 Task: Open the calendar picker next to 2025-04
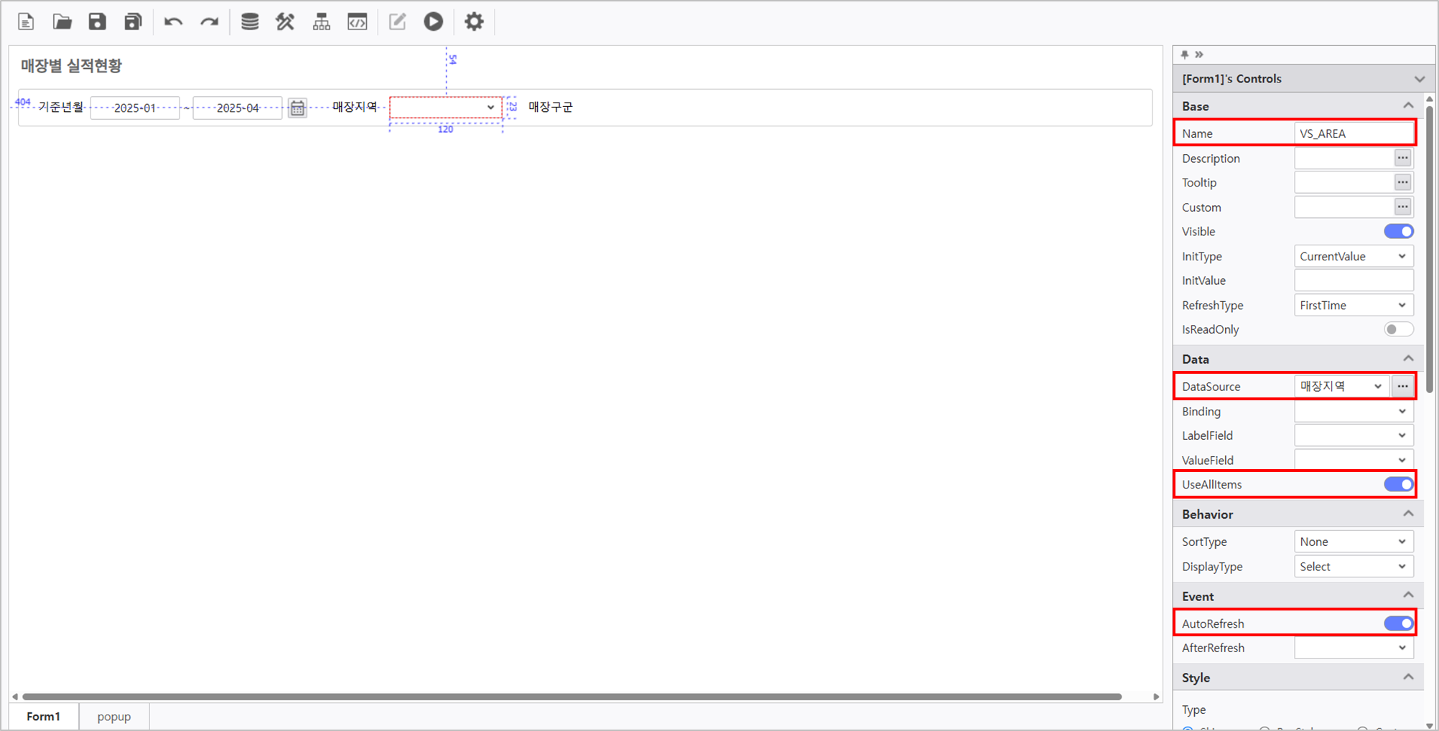(x=297, y=108)
